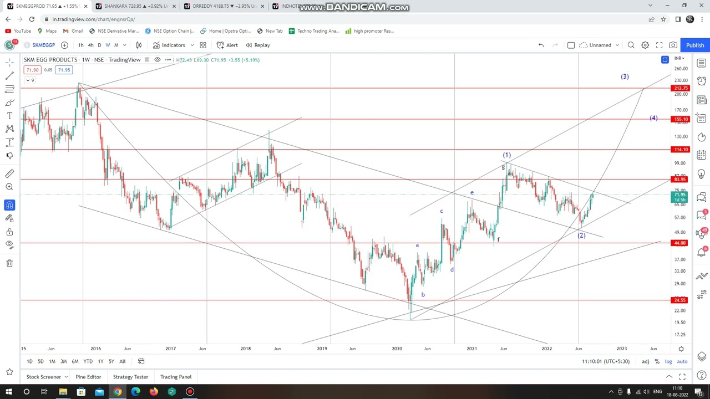This screenshot has height=399, width=710.
Task: Toggle percent scale button
Action: click(657, 361)
